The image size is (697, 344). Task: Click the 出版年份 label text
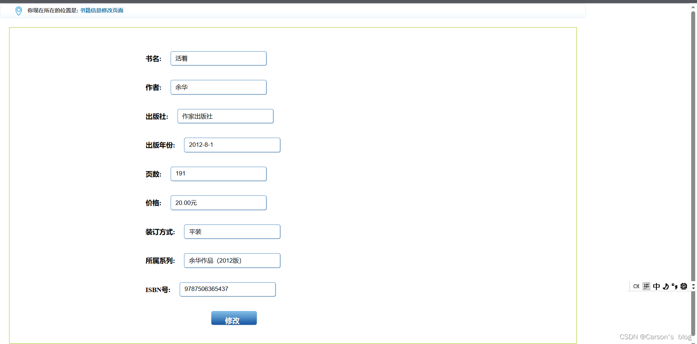(160, 145)
